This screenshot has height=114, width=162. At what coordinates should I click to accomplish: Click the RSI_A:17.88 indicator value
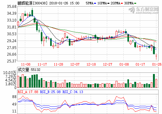(28, 92)
